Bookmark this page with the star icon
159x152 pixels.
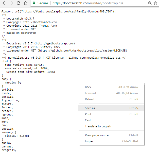(155, 3)
